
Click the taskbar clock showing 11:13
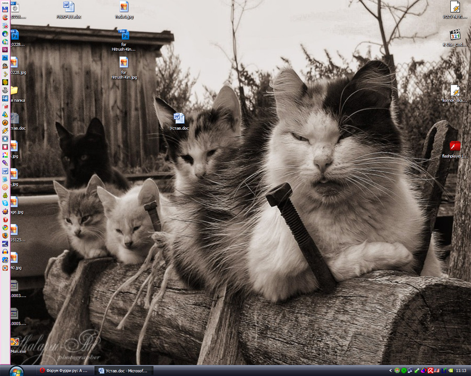461,371
